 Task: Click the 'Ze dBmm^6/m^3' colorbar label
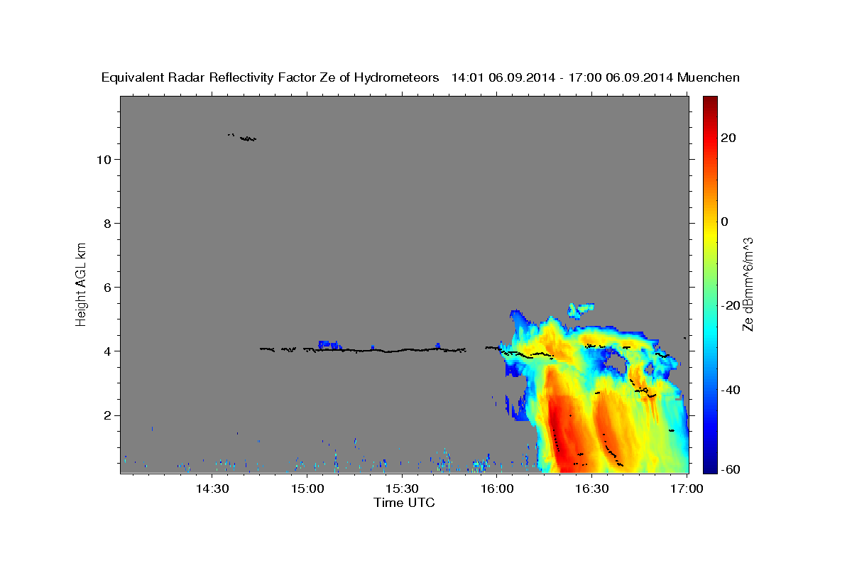748,284
